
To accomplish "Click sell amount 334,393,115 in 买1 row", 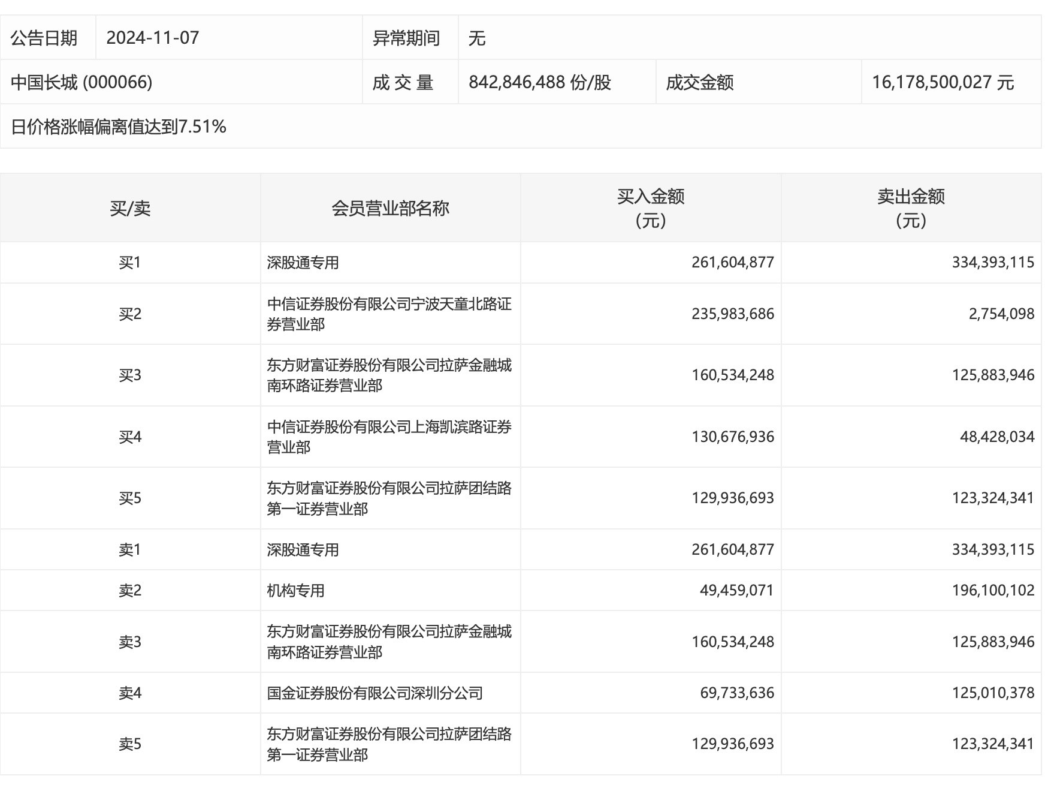I will coord(993,262).
